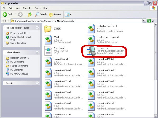Select the LoaderRes1034.dll icon
Screen dimensions: 158x118
[91, 84]
